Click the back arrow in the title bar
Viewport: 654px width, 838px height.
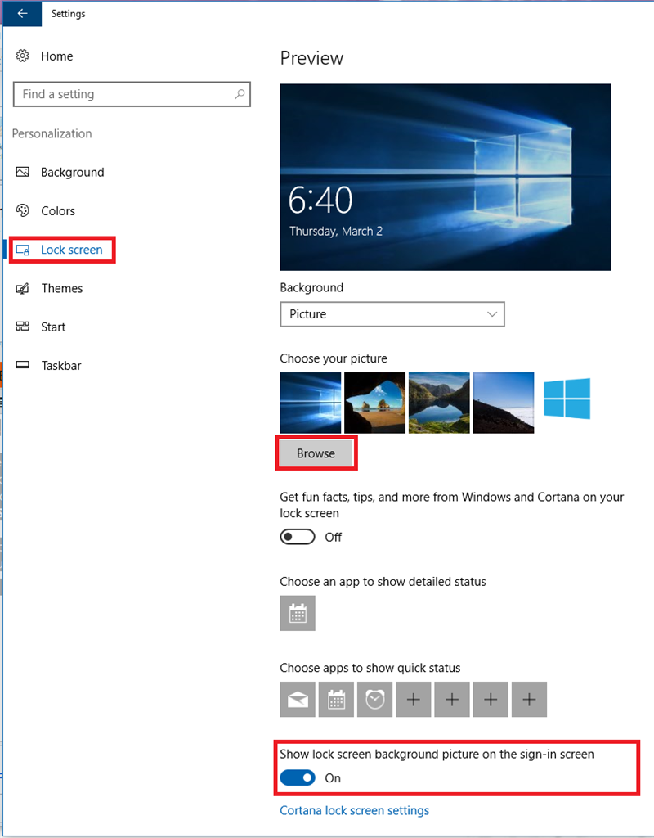click(22, 14)
